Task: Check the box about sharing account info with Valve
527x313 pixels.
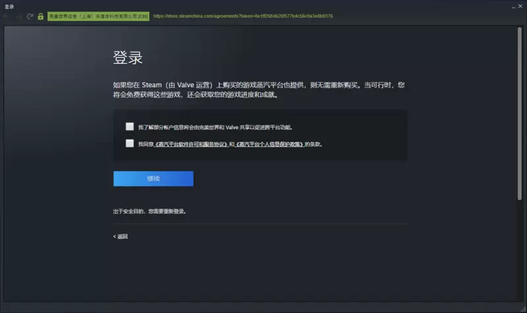Action: (130, 126)
